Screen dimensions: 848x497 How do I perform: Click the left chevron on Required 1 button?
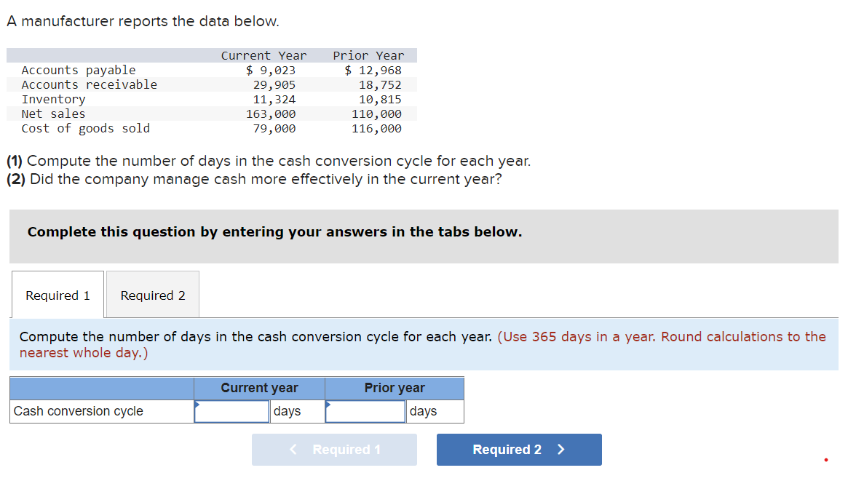pos(293,450)
